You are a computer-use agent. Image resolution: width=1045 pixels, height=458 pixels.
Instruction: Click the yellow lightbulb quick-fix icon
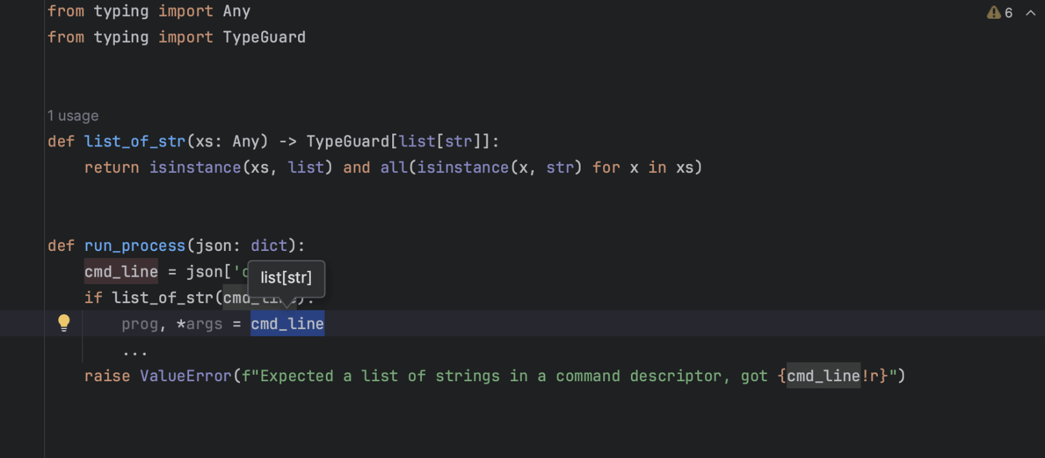coord(64,323)
